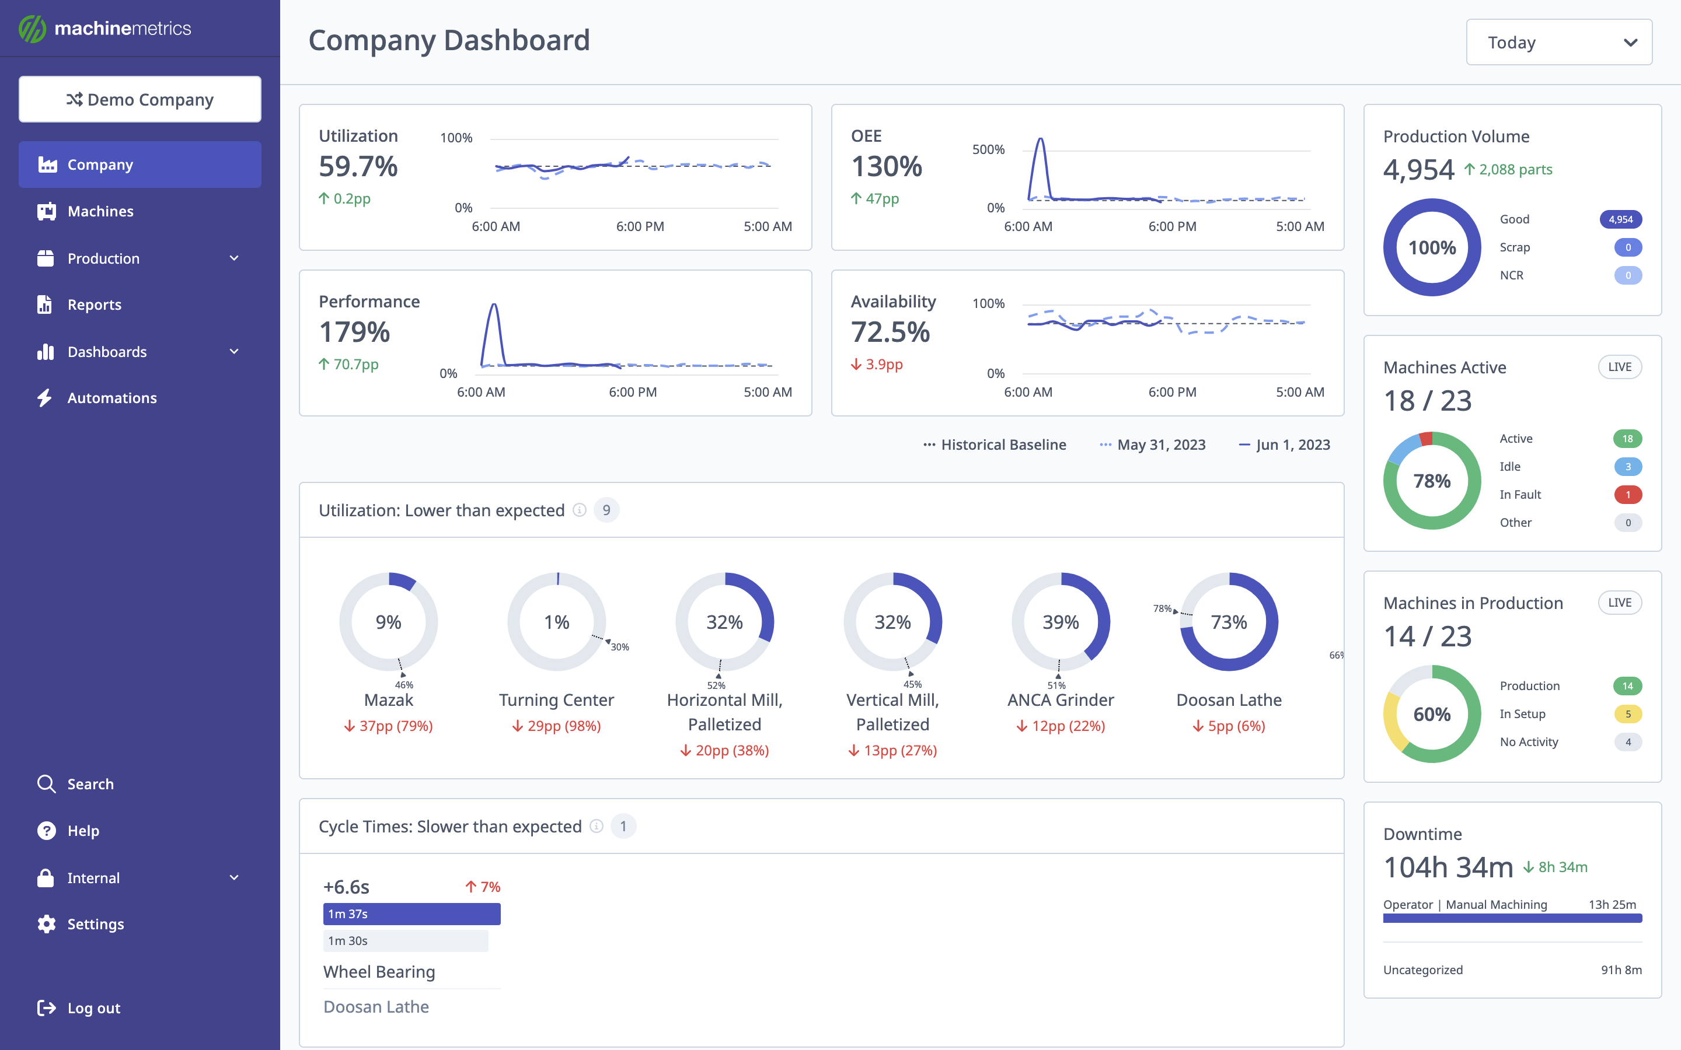This screenshot has height=1050, width=1681.
Task: Click the Search magnifier icon
Action: click(46, 783)
